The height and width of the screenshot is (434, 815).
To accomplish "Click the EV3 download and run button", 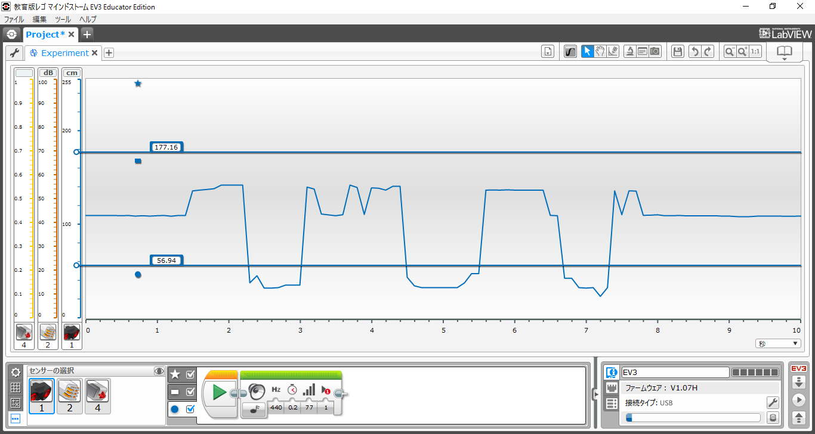I will pos(798,399).
